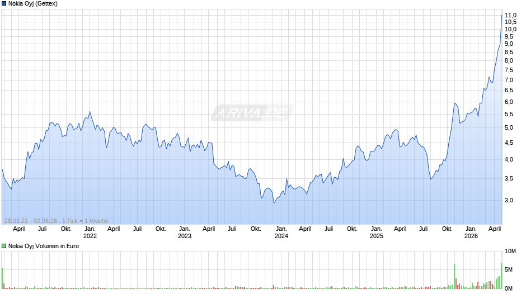The image size is (526, 294).
Task: Click the 4,0 price axis label
Action: (509, 159)
